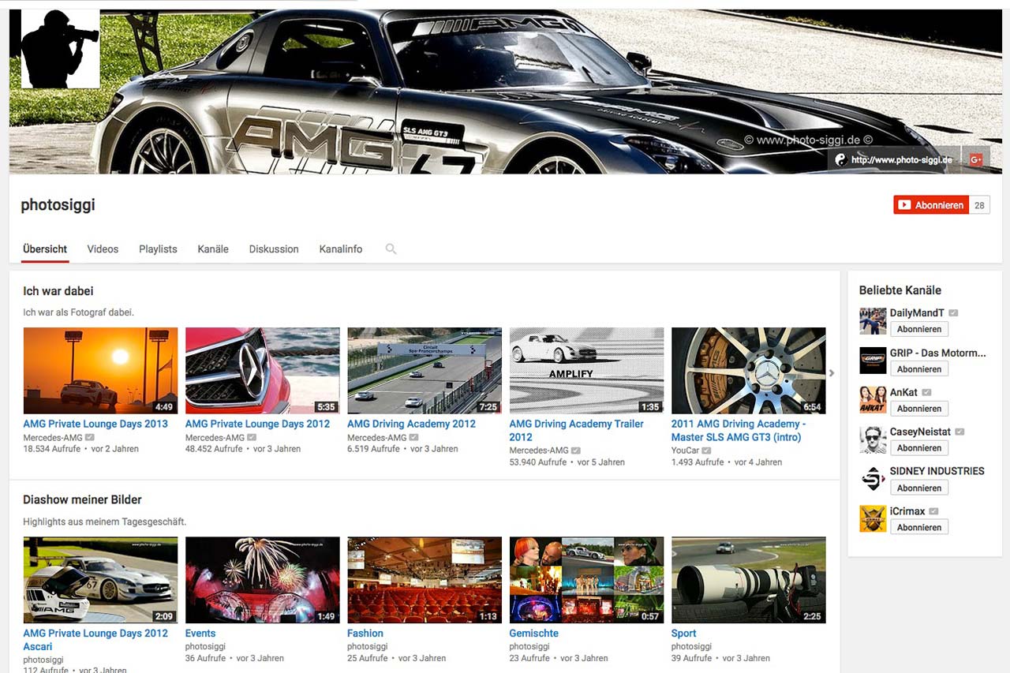Viewport: 1010px width, 673px height.
Task: Open the CaseyNeistat channel name
Action: click(920, 432)
